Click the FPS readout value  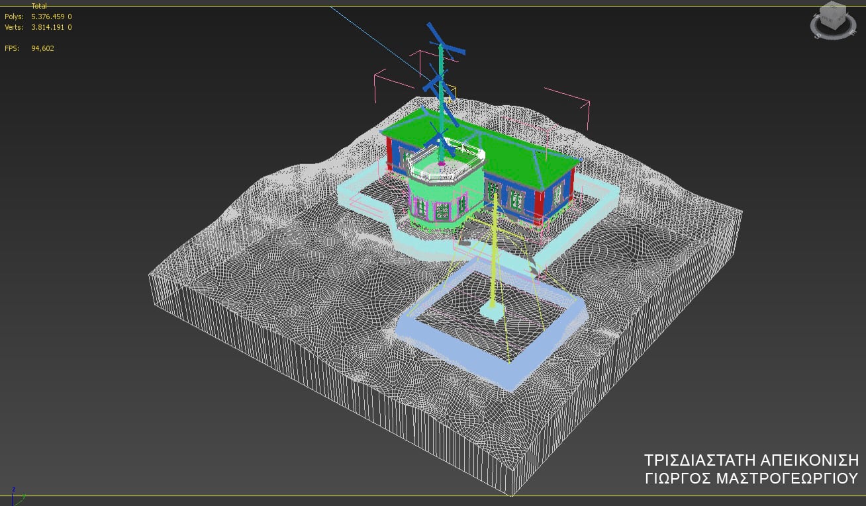tap(42, 48)
